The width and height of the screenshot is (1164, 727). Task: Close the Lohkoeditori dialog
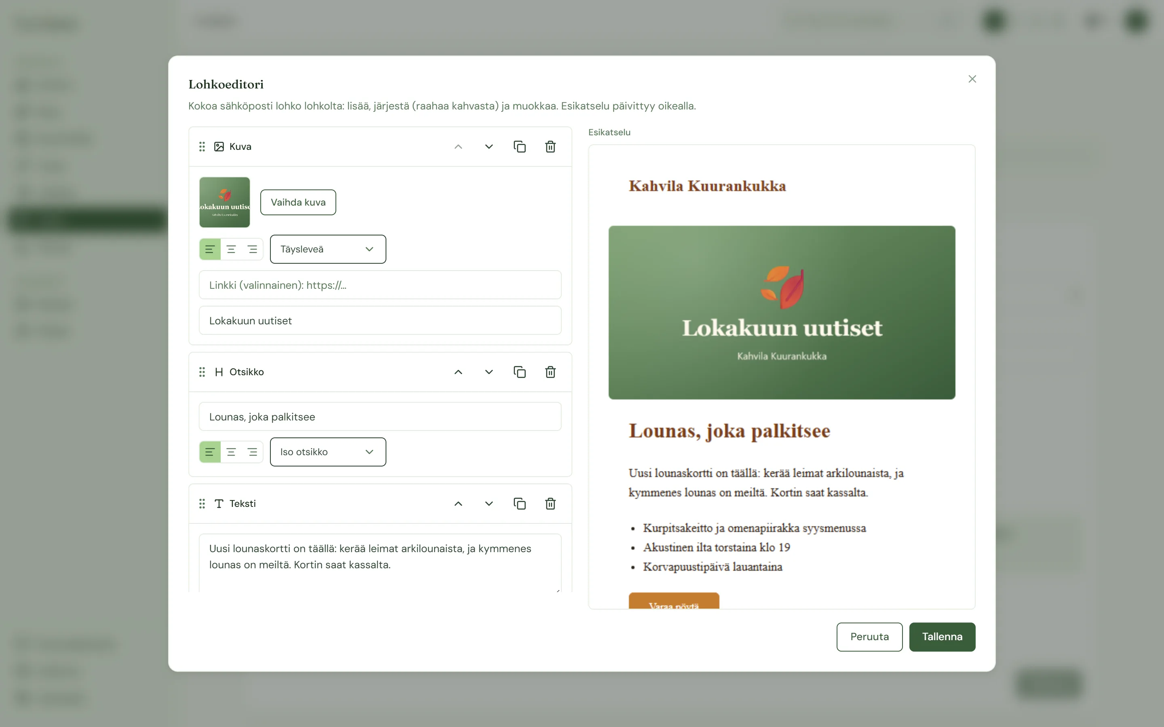[x=972, y=79]
